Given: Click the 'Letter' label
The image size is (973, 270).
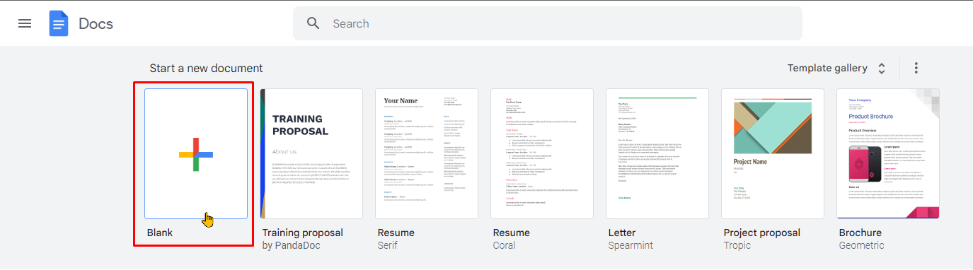Looking at the screenshot, I should 622,233.
